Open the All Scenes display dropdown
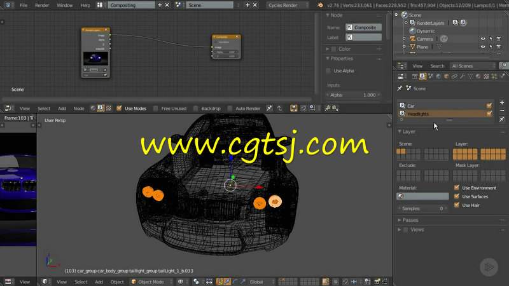The height and width of the screenshot is (286, 509). 473,66
